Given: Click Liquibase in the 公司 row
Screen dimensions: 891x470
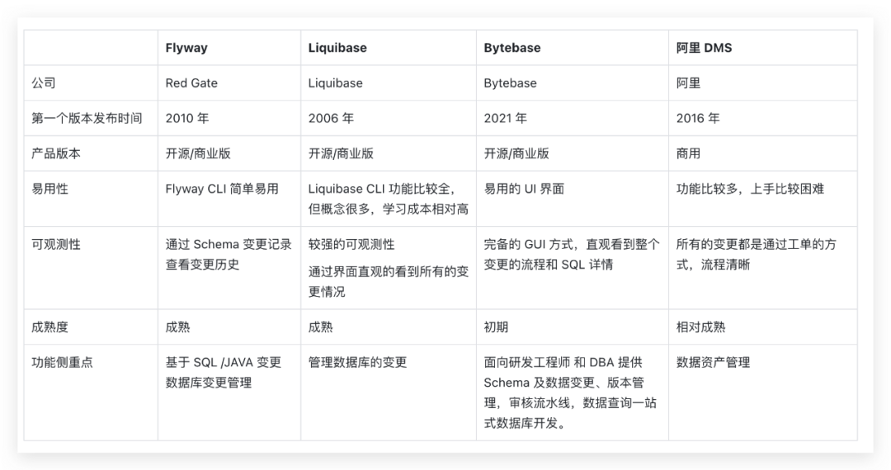Looking at the screenshot, I should pyautogui.click(x=335, y=83).
